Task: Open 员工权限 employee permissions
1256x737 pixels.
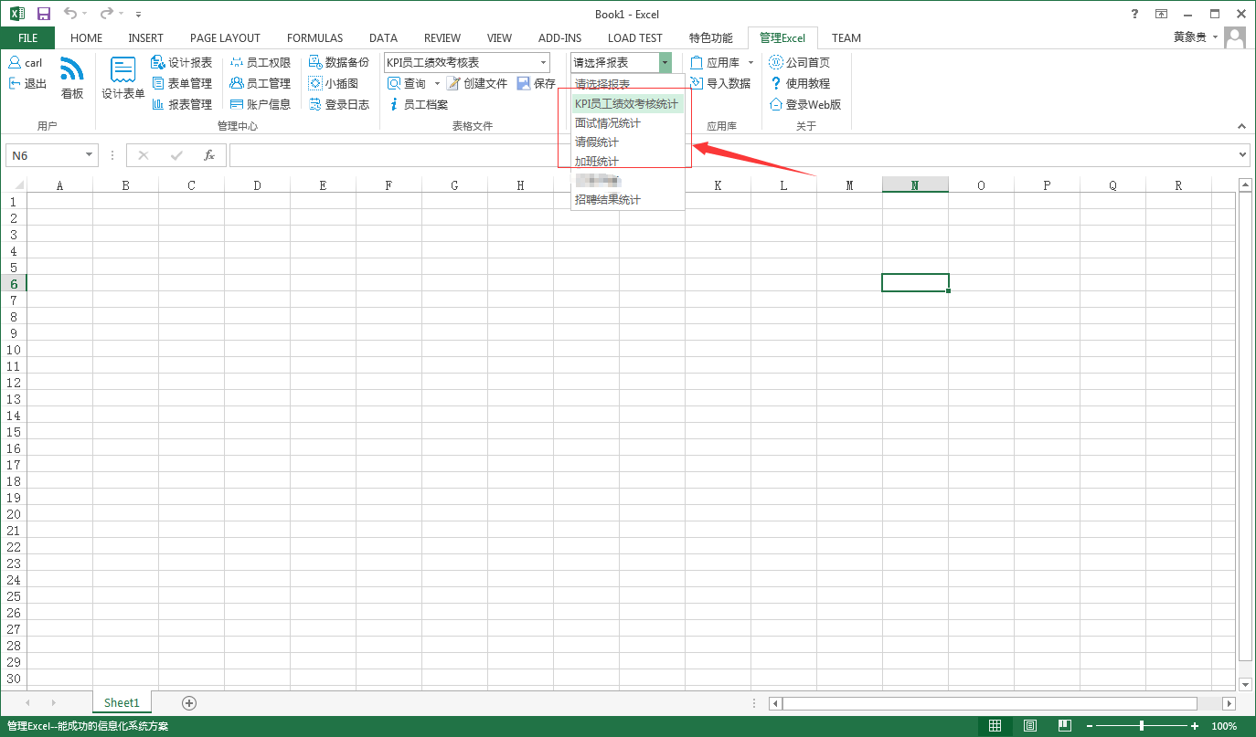Action: point(261,62)
